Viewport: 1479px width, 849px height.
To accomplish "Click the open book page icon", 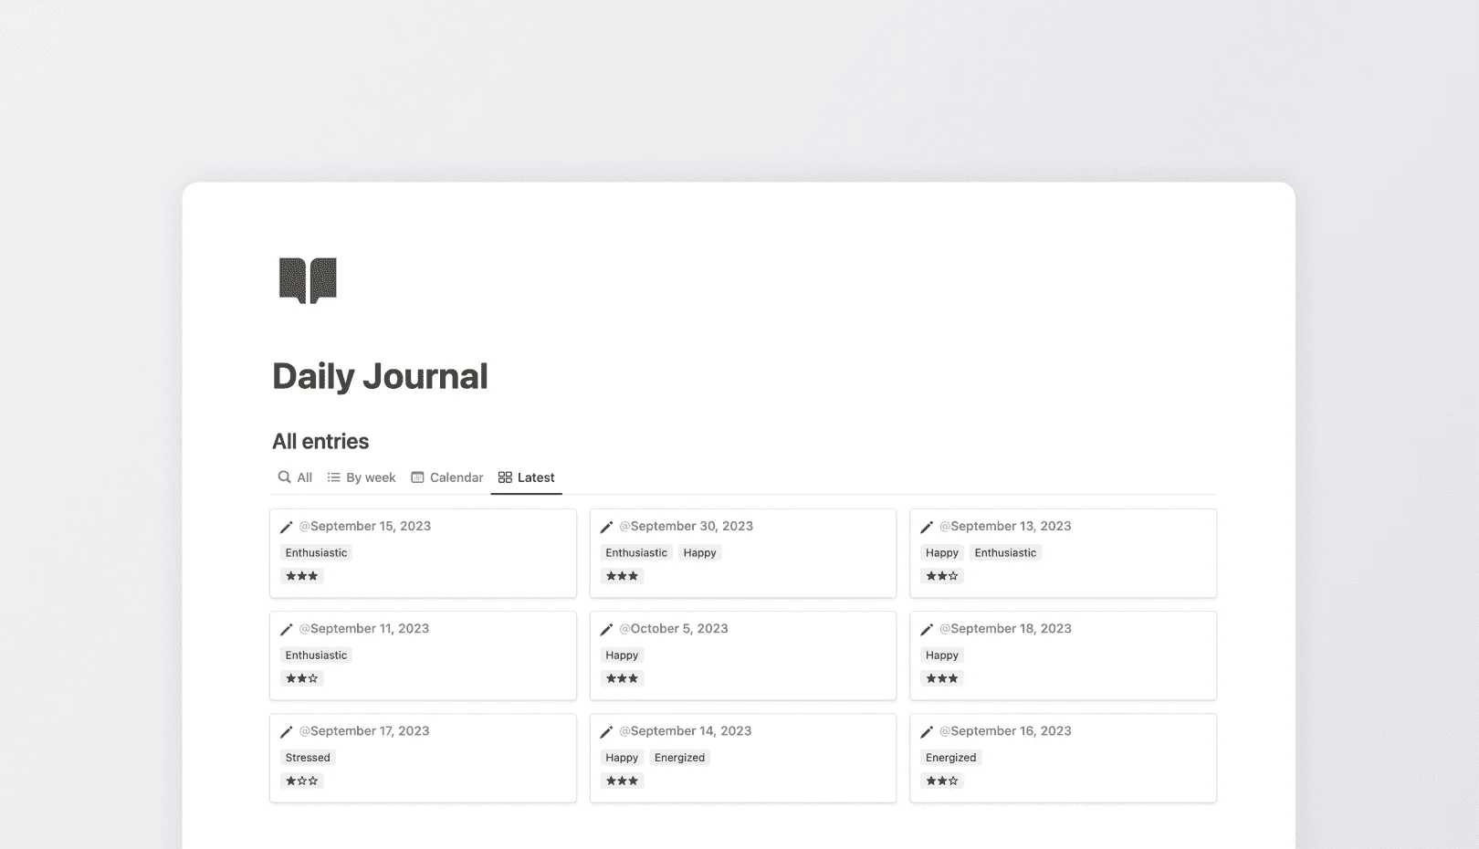I will (307, 281).
